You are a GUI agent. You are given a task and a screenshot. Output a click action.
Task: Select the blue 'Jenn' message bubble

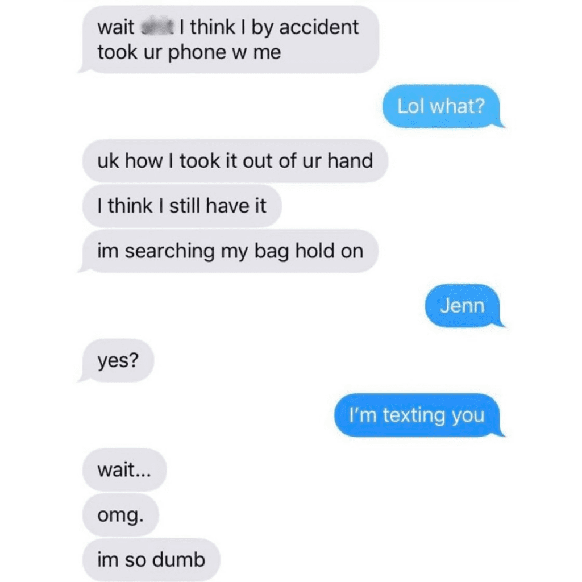(463, 306)
